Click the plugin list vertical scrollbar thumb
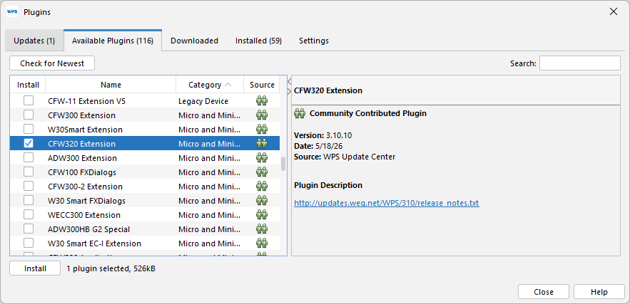The image size is (630, 304). pos(283,164)
